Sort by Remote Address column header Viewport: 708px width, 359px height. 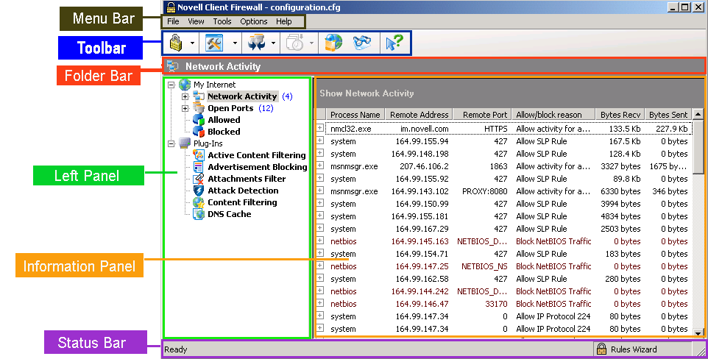tap(419, 115)
